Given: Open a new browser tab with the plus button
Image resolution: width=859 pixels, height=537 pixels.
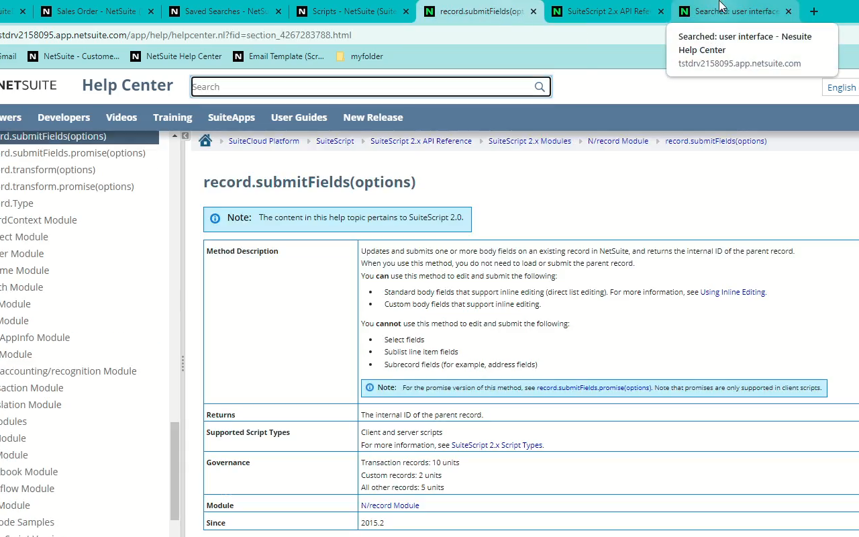Looking at the screenshot, I should pyautogui.click(x=813, y=11).
